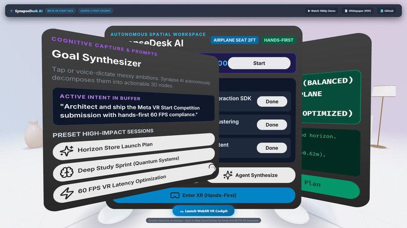Click the GitHub icon in the top bar
The width and height of the screenshot is (407, 228).
(x=382, y=11)
